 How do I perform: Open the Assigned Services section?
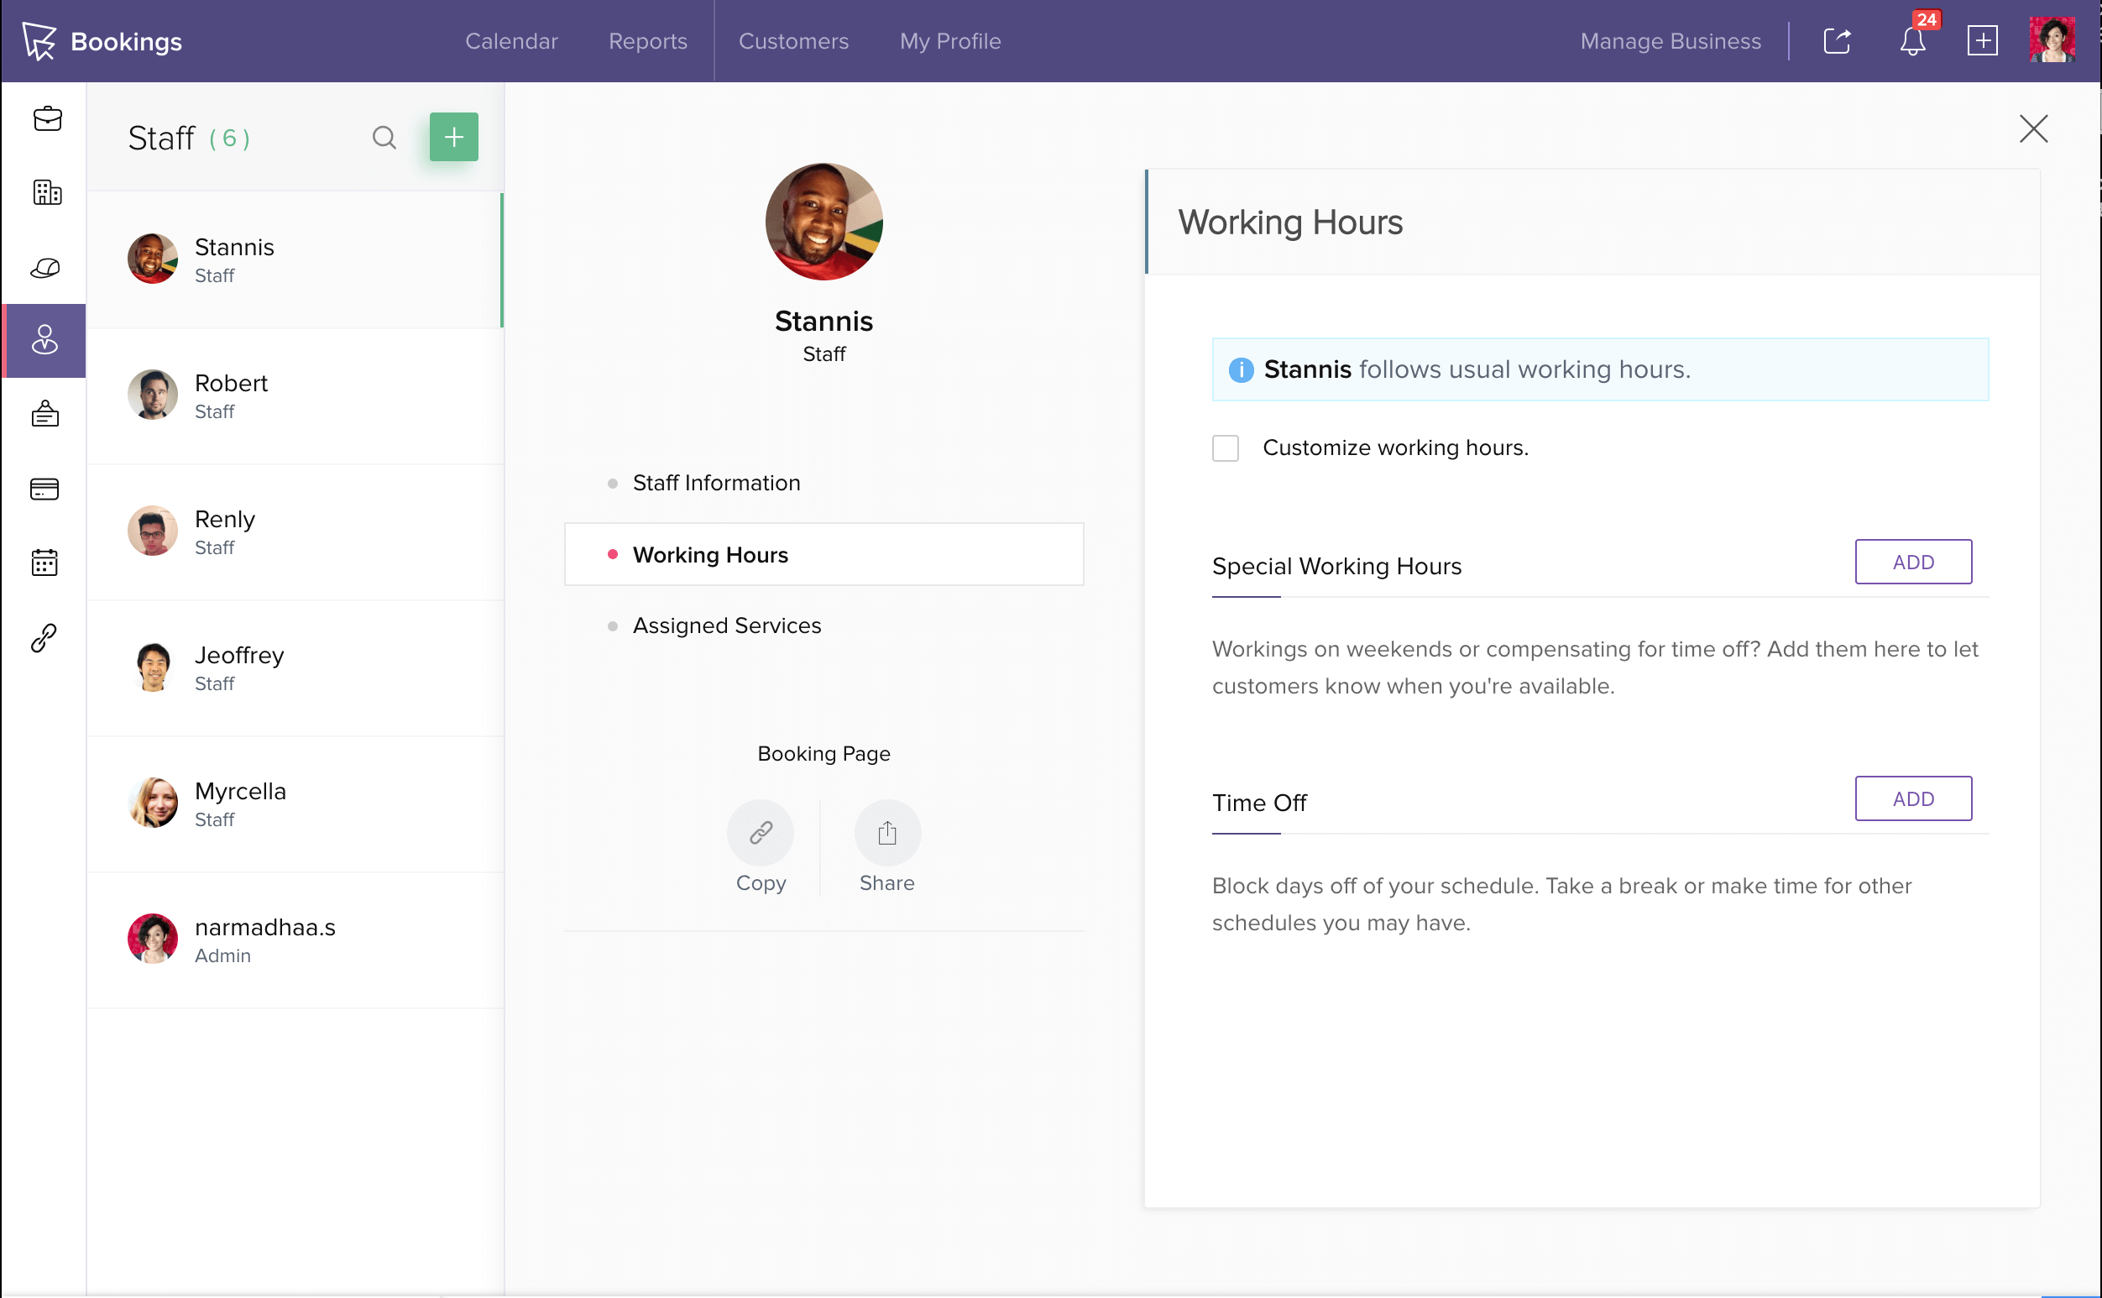tap(726, 625)
